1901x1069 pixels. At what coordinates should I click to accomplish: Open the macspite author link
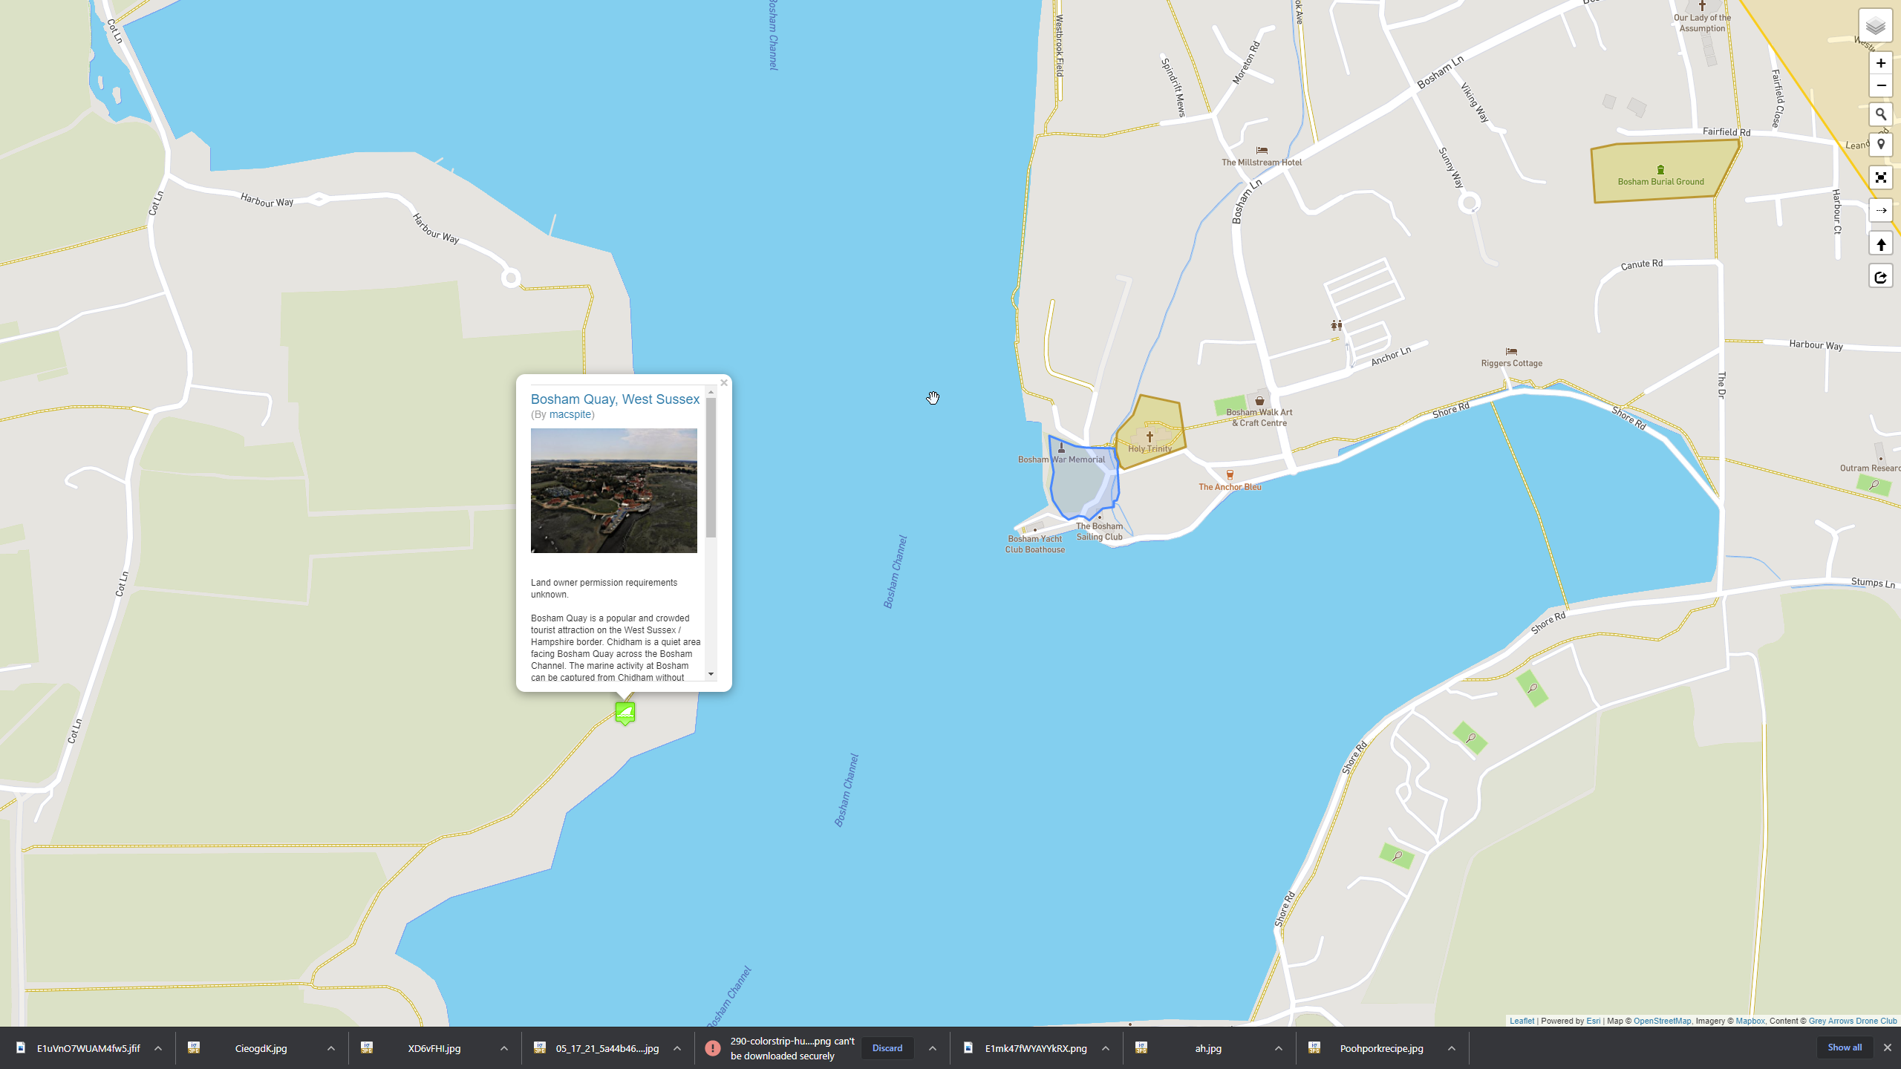[570, 415]
